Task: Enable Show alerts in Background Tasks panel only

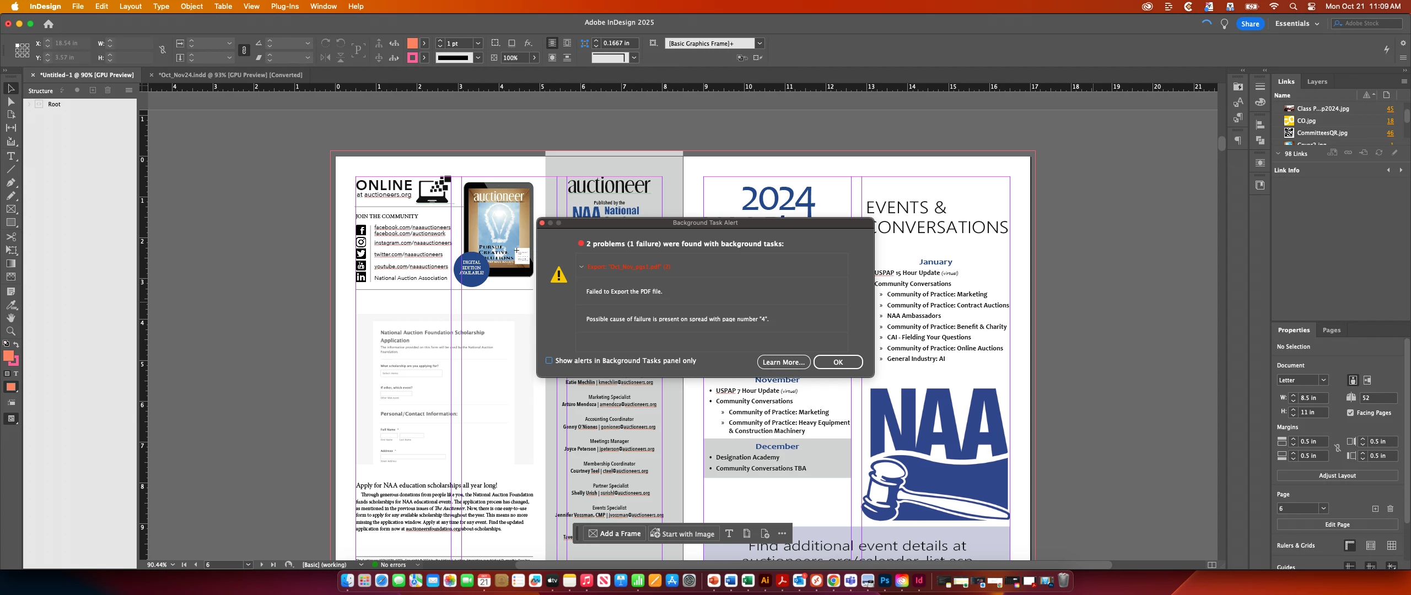Action: tap(549, 360)
